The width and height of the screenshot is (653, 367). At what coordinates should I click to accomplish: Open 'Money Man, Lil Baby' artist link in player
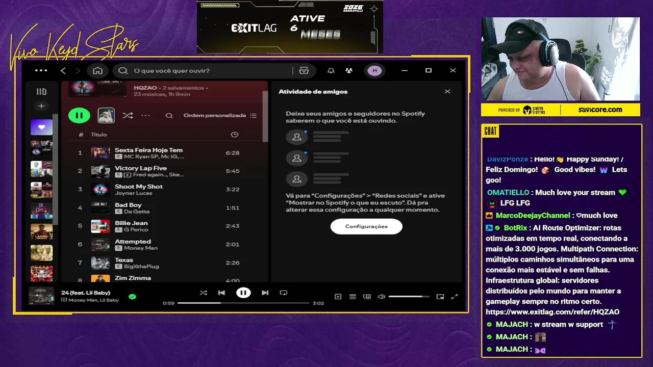click(93, 300)
